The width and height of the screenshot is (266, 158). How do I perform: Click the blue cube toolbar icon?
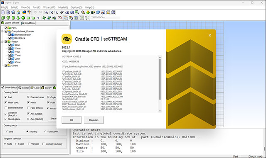point(98,12)
